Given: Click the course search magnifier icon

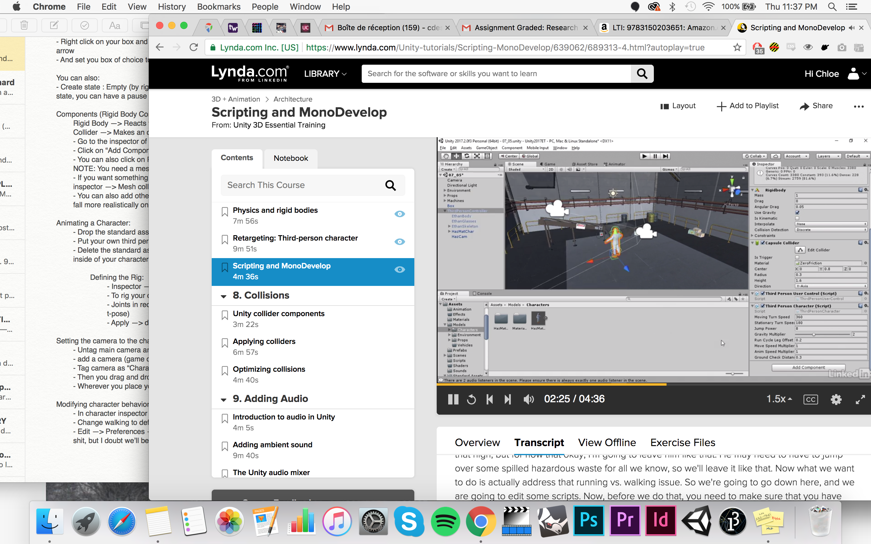Looking at the screenshot, I should click(x=390, y=185).
